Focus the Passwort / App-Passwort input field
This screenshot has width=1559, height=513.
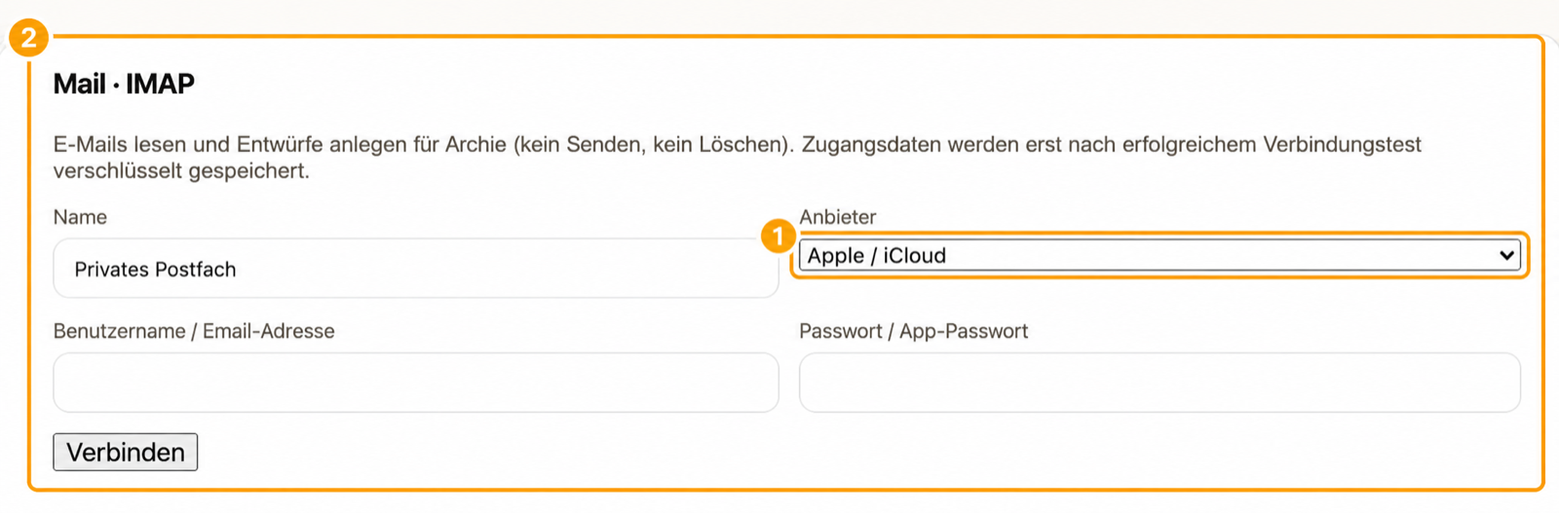click(x=1160, y=383)
